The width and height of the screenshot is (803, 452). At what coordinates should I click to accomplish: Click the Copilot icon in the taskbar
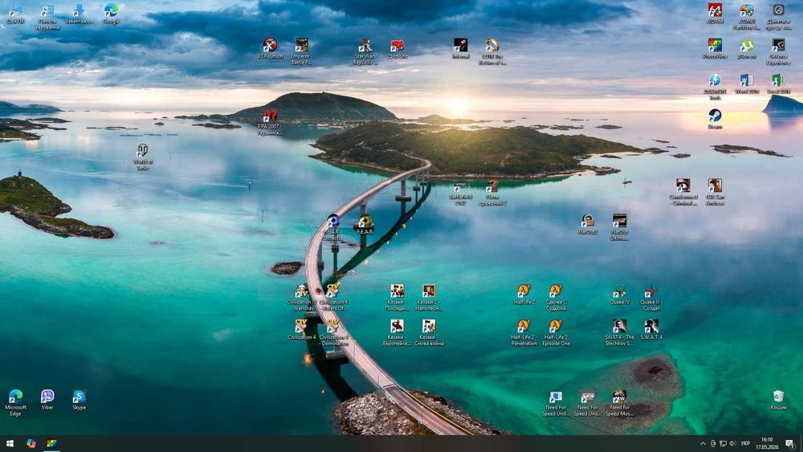tap(31, 443)
